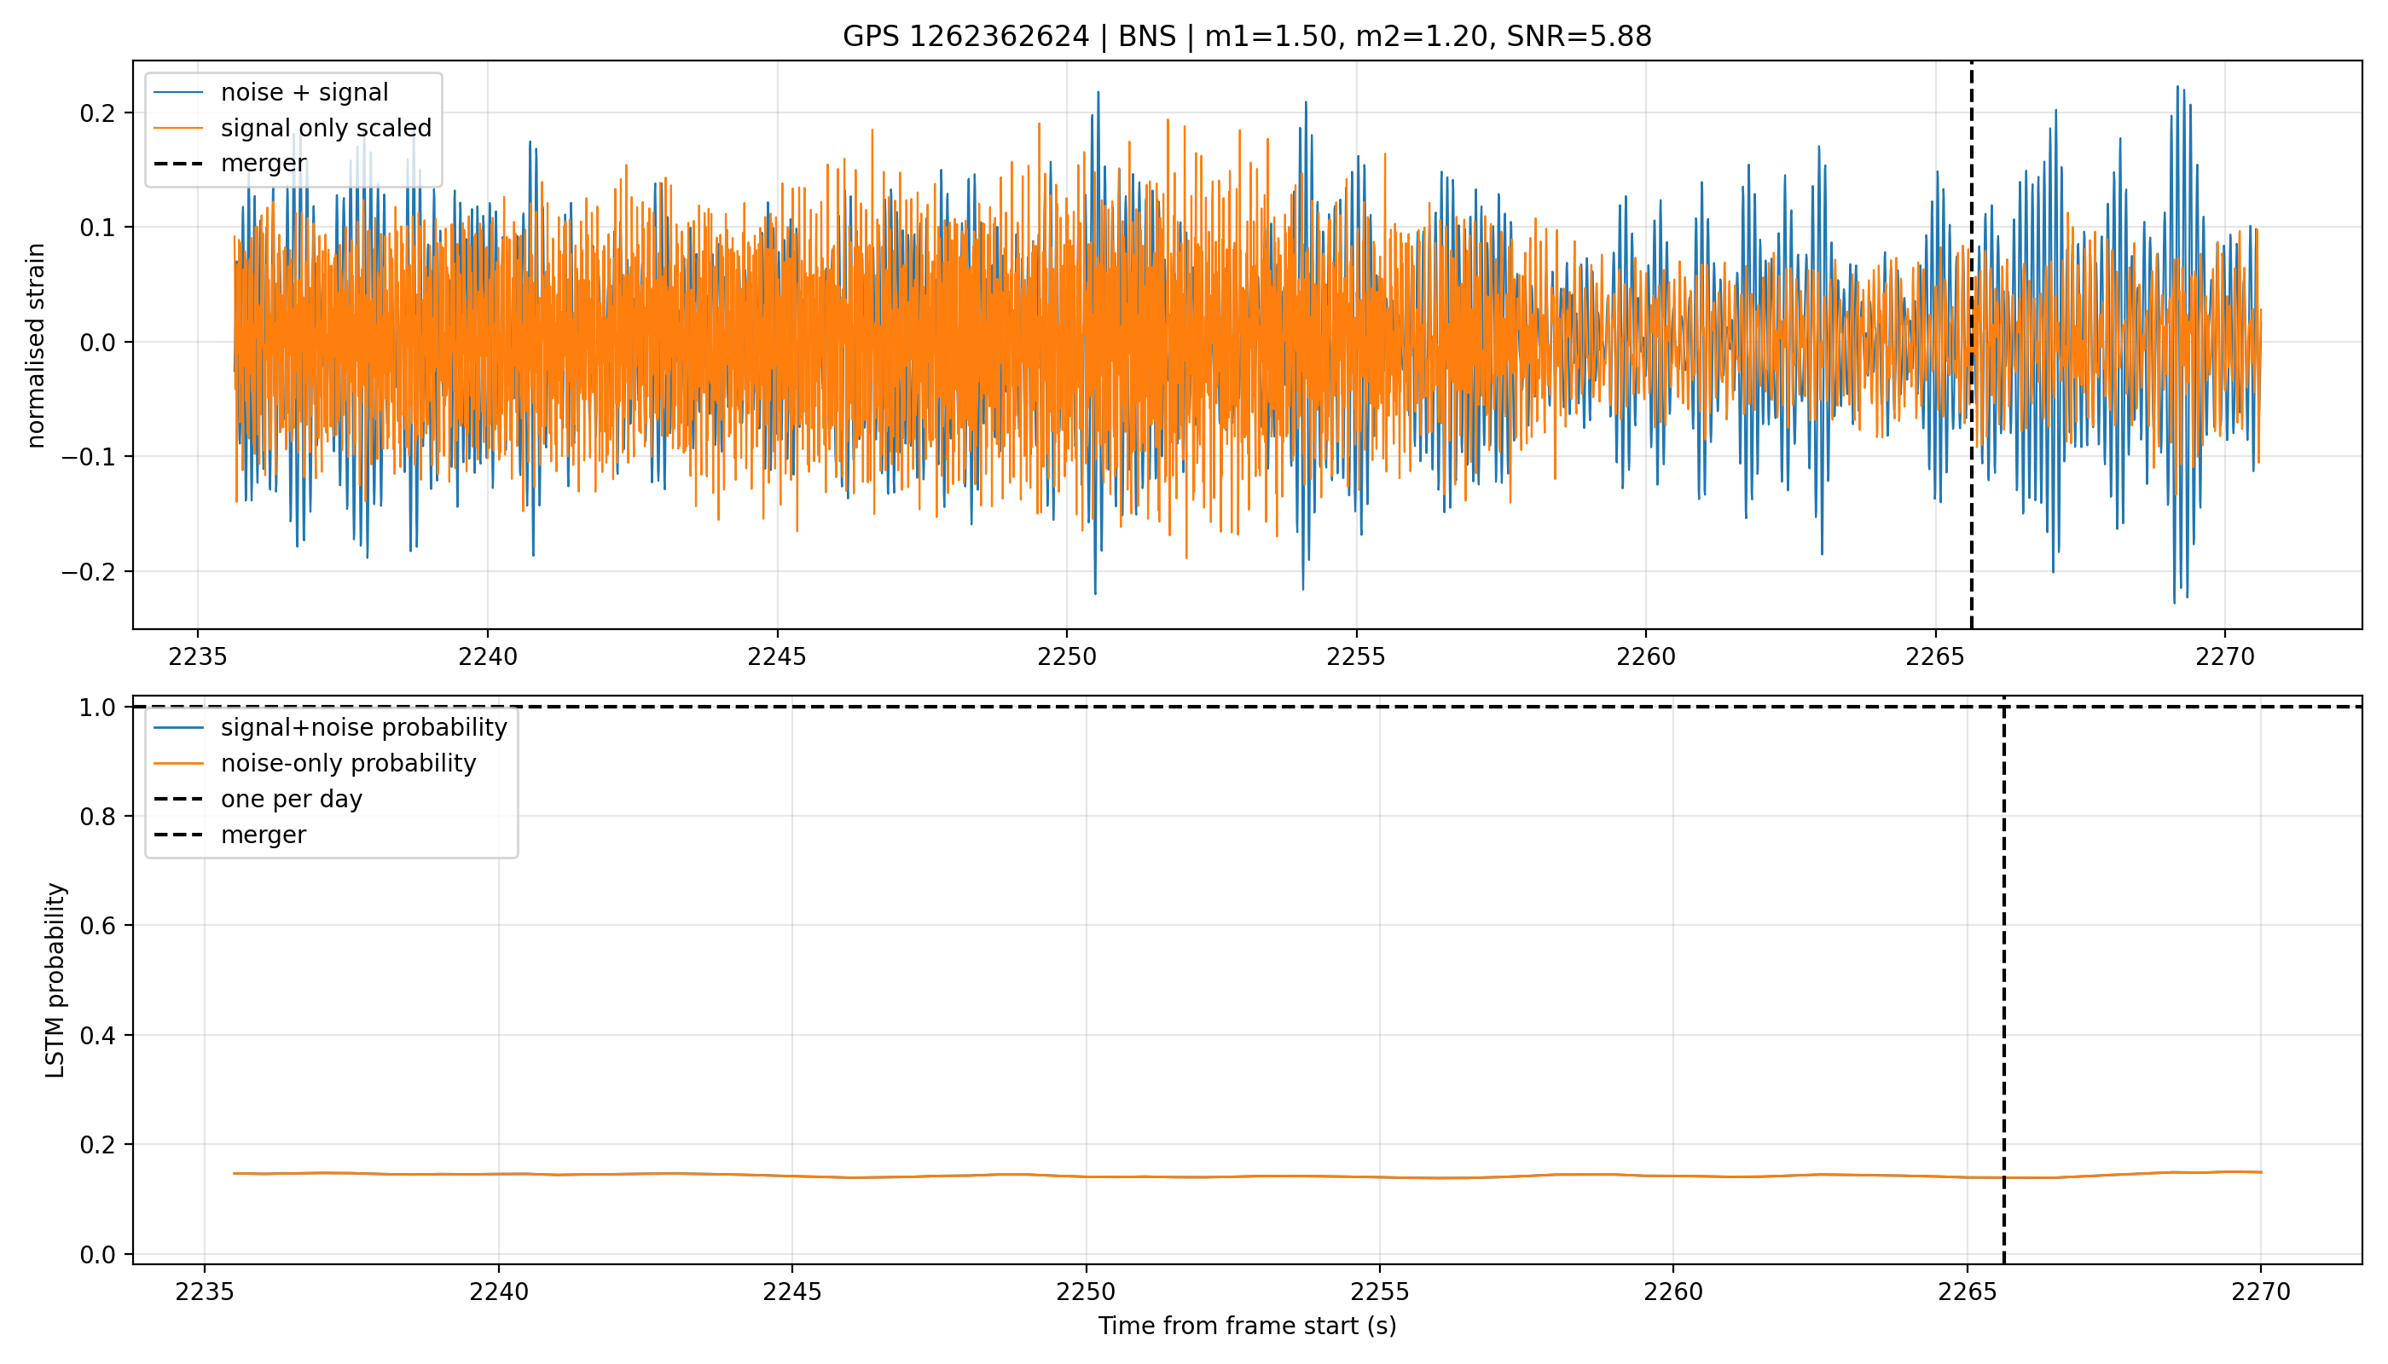
Task: Select 'noise + signal' legend entry
Action: (304, 92)
